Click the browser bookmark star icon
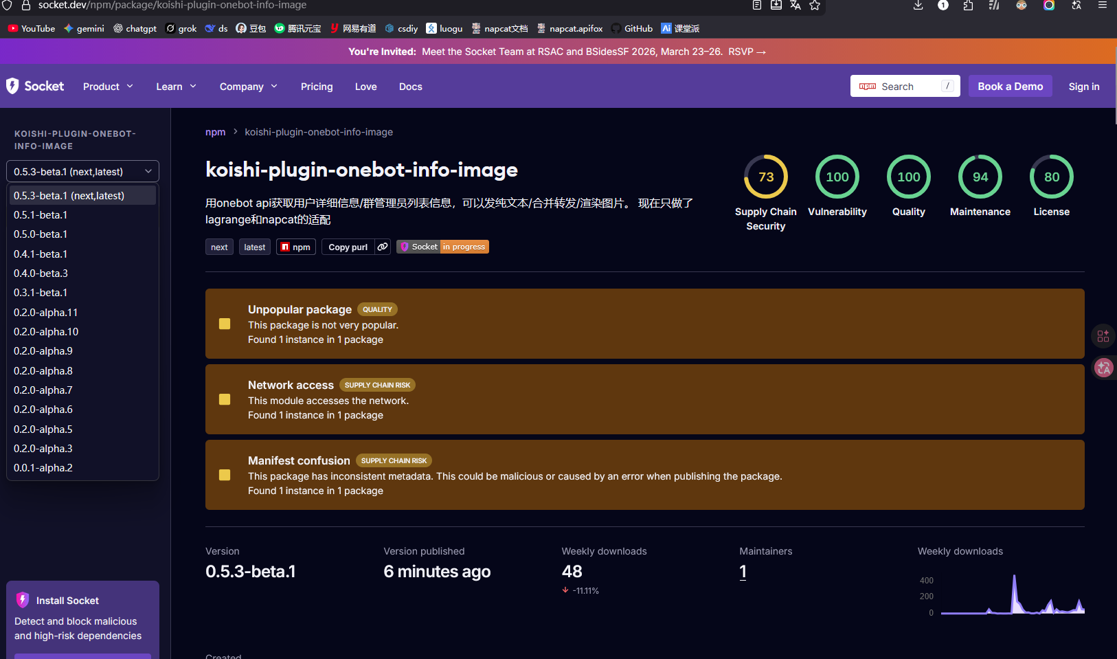Image resolution: width=1117 pixels, height=659 pixels. pyautogui.click(x=815, y=5)
